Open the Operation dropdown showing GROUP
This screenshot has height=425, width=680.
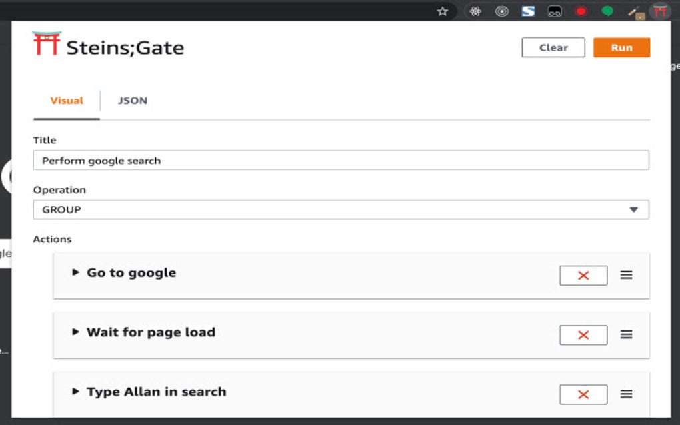[341, 209]
